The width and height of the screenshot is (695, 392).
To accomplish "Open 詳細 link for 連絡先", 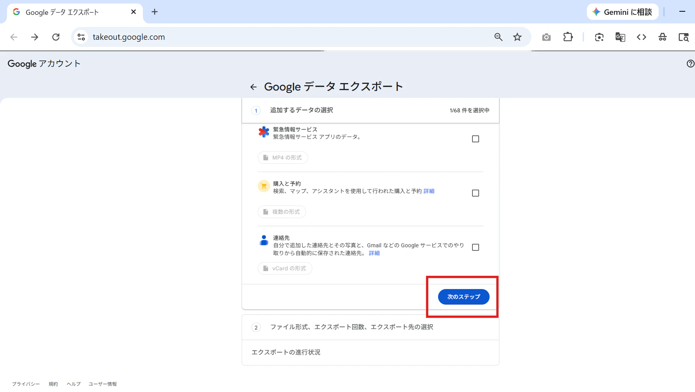I will pyautogui.click(x=374, y=253).
